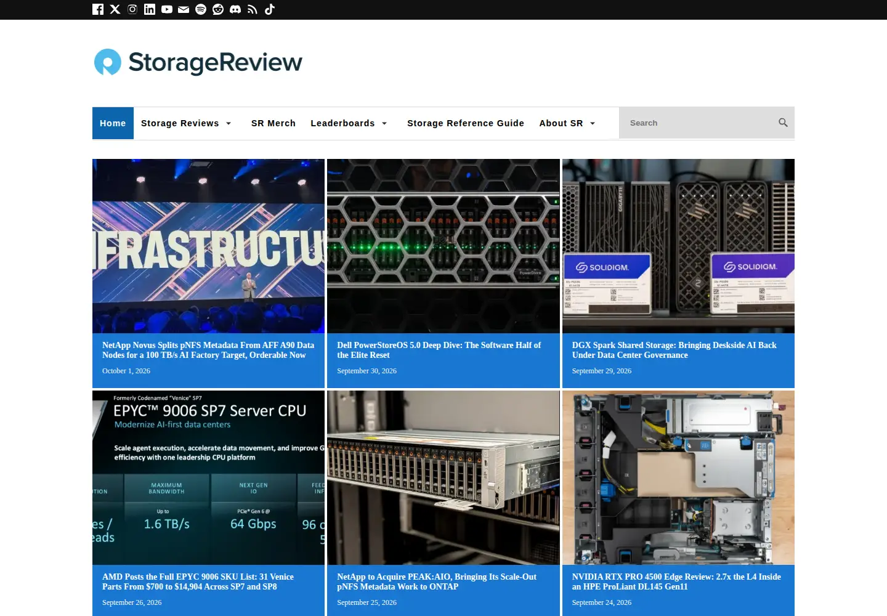
Task: Click the rack-mounted drive server thumbnail
Action: coord(443,477)
